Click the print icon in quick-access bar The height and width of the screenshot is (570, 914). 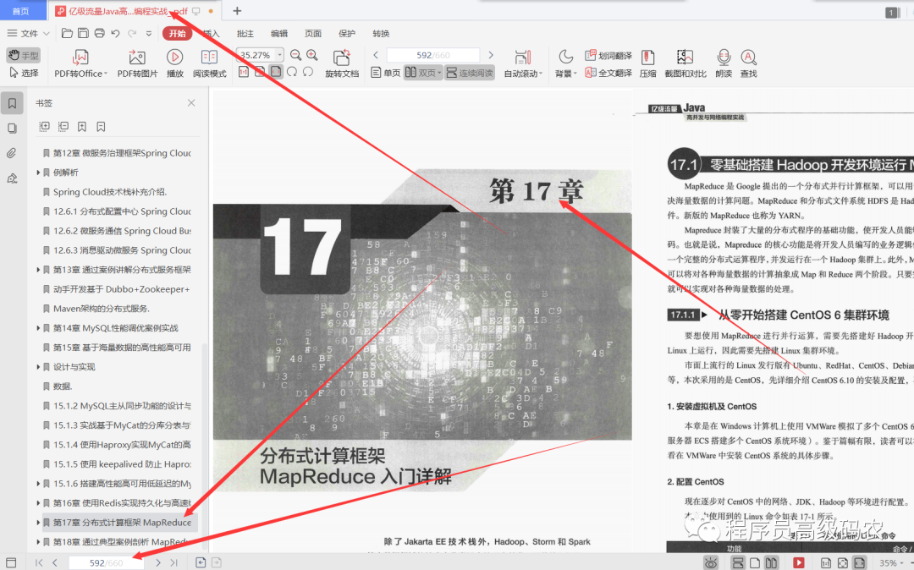click(100, 33)
